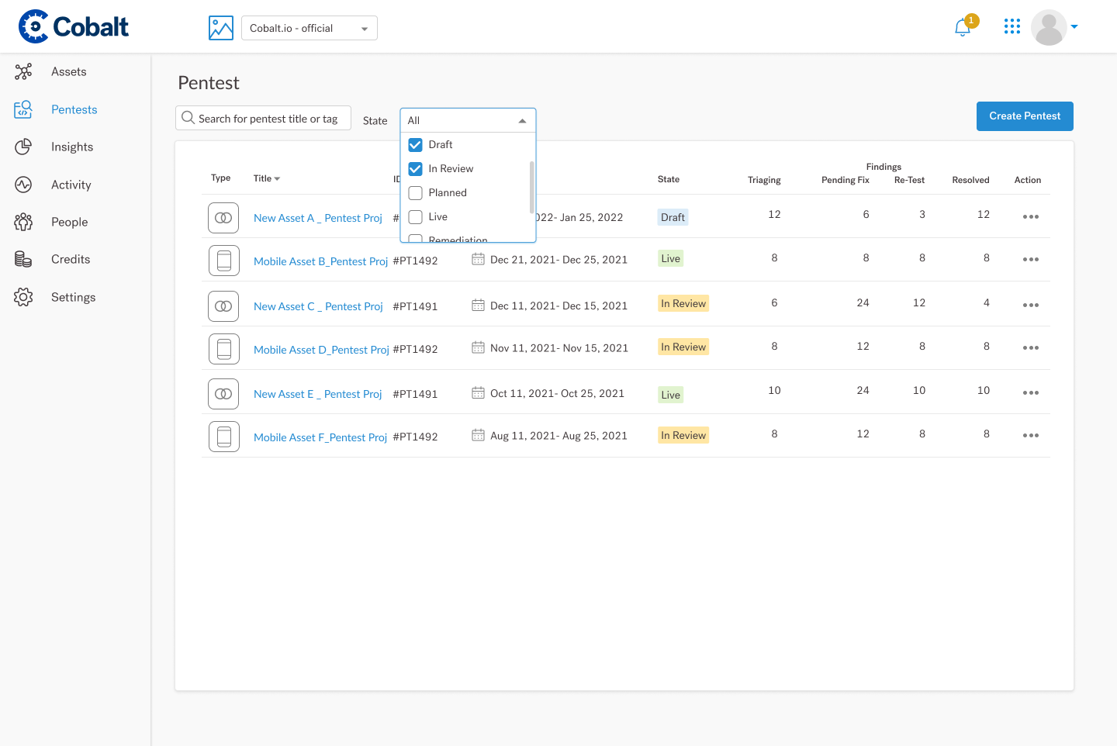This screenshot has height=746, width=1117.
Task: Open the notifications bell
Action: click(x=963, y=28)
